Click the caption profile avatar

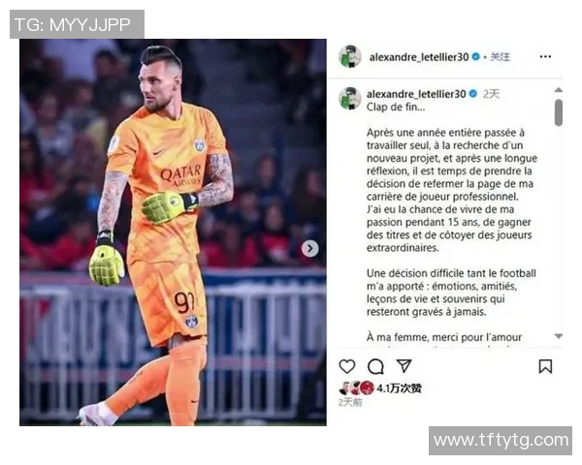[350, 98]
